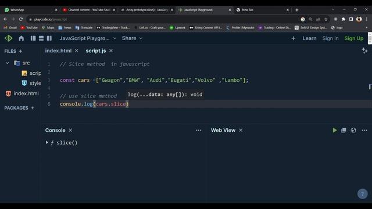
Task: Add a package with PACKAGES plus
Action: click(x=33, y=108)
